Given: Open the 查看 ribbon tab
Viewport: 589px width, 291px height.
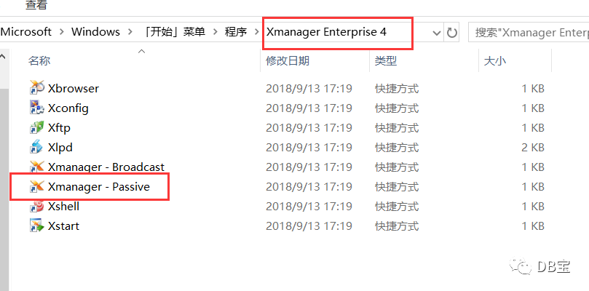Looking at the screenshot, I should [36, 5].
